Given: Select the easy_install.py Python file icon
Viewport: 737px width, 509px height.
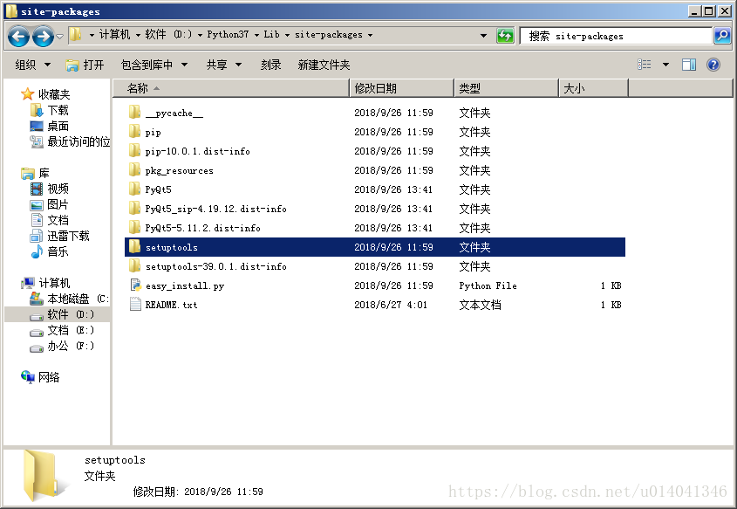Looking at the screenshot, I should pos(135,285).
